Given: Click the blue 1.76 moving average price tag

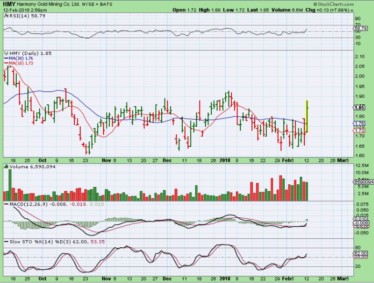Looking at the screenshot, I should (360, 124).
